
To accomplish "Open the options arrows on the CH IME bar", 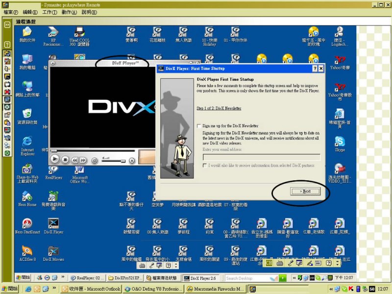I will (338, 263).
